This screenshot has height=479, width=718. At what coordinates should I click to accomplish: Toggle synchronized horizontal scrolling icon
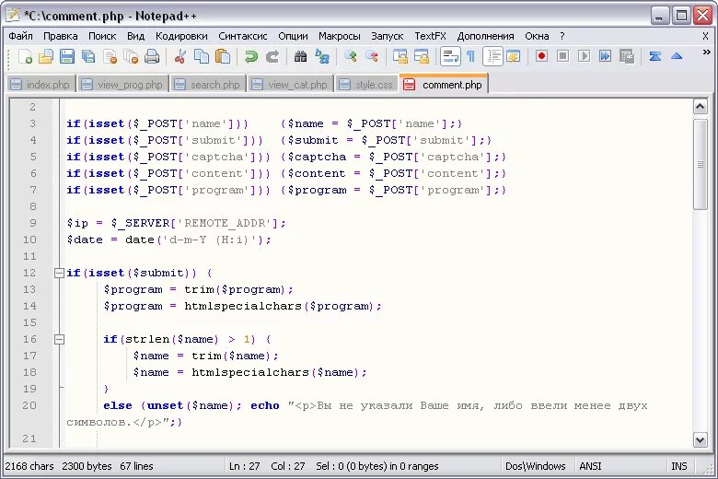click(422, 56)
